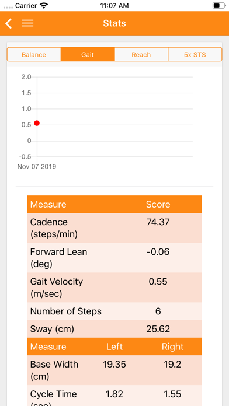229x406 pixels.
Task: Tap the Right column header
Action: click(172, 346)
